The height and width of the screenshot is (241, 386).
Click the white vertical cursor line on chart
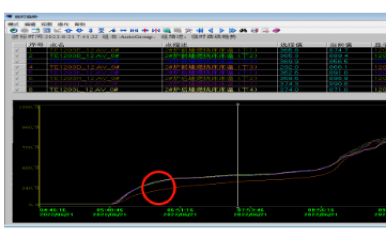(238, 154)
